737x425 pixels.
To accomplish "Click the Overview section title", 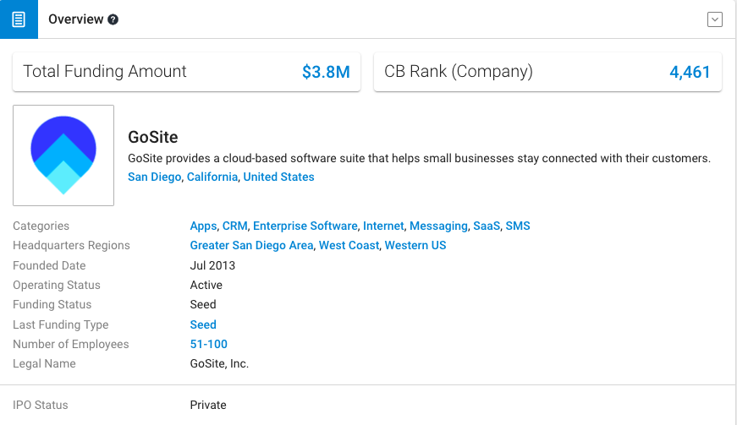I will click(75, 19).
